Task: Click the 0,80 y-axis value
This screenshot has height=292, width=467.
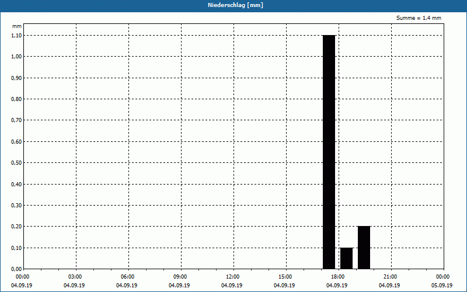Action: pyautogui.click(x=16, y=99)
